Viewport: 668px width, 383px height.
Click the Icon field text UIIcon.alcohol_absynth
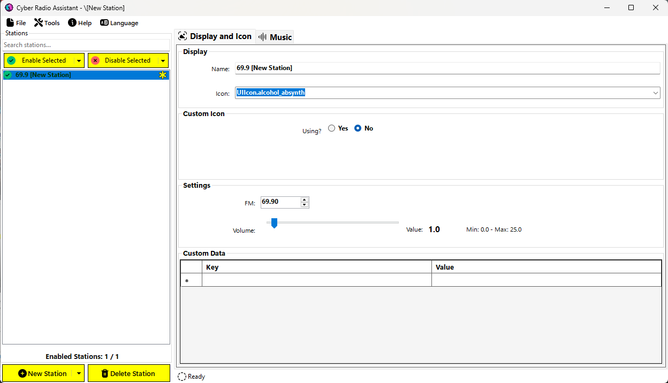pyautogui.click(x=271, y=93)
